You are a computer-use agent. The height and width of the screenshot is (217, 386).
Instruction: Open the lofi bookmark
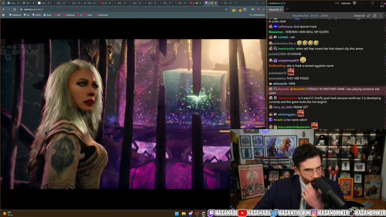[x=57, y=15]
